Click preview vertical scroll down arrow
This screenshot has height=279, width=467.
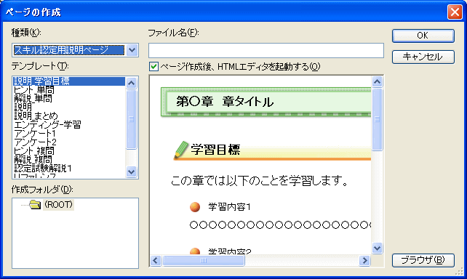377,248
